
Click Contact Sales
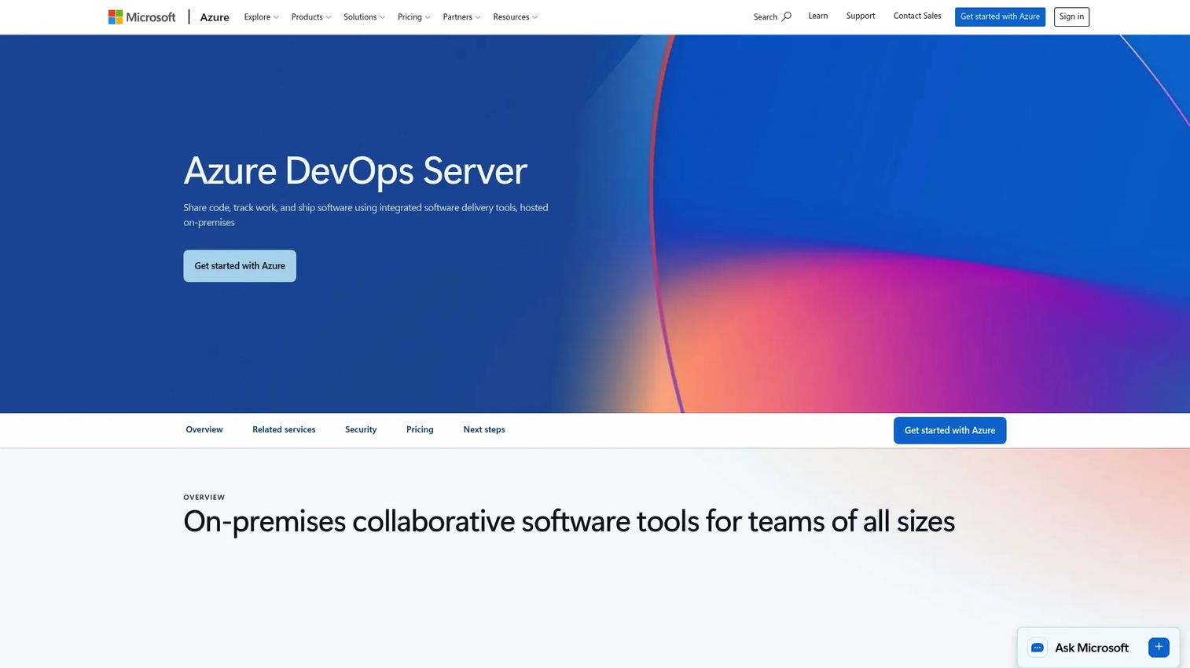[x=917, y=16]
